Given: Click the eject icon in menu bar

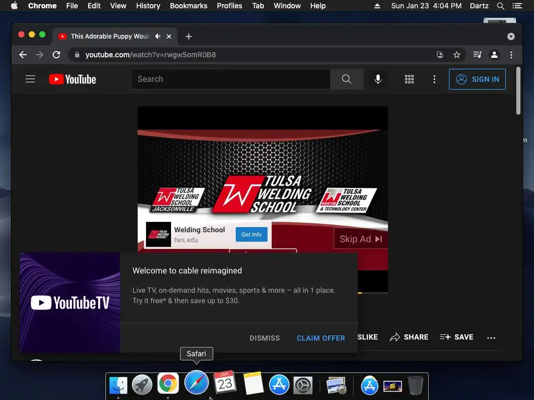Looking at the screenshot, I should click(377, 6).
